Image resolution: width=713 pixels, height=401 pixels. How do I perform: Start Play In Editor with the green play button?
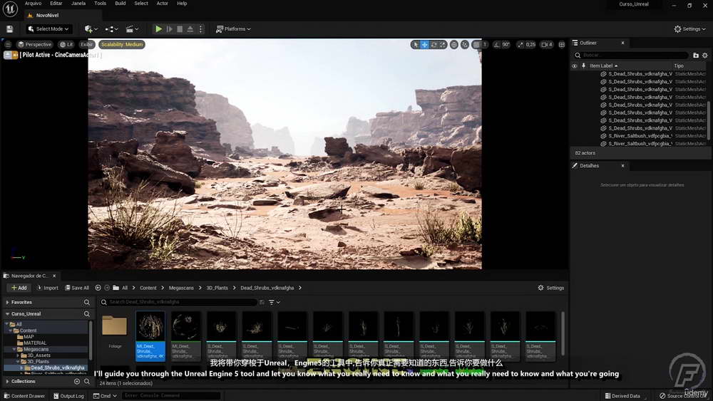(158, 29)
